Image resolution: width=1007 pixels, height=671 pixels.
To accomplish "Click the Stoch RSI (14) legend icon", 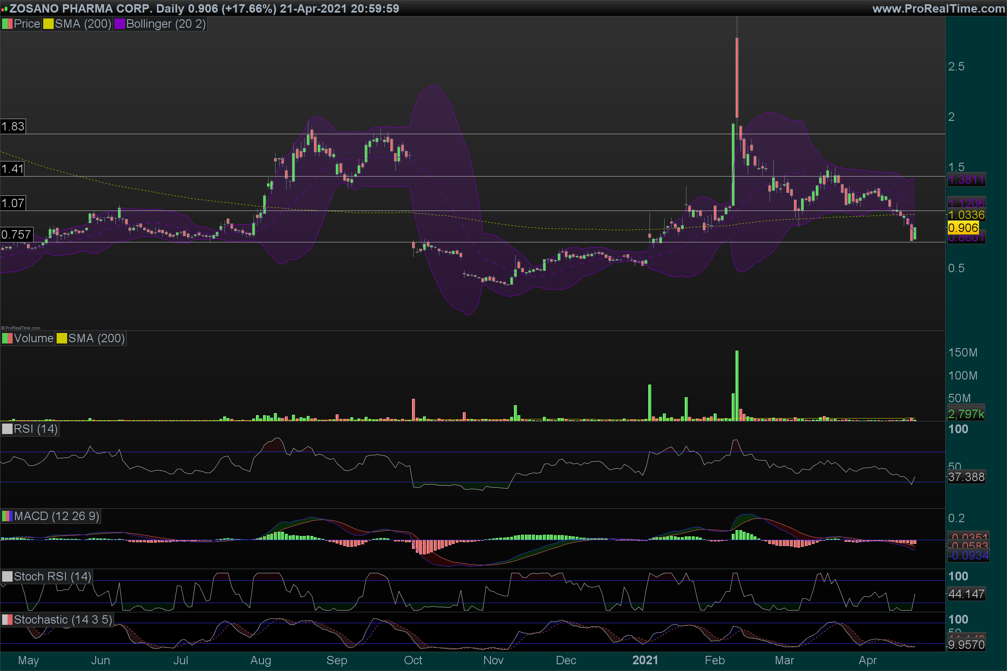I will point(7,576).
